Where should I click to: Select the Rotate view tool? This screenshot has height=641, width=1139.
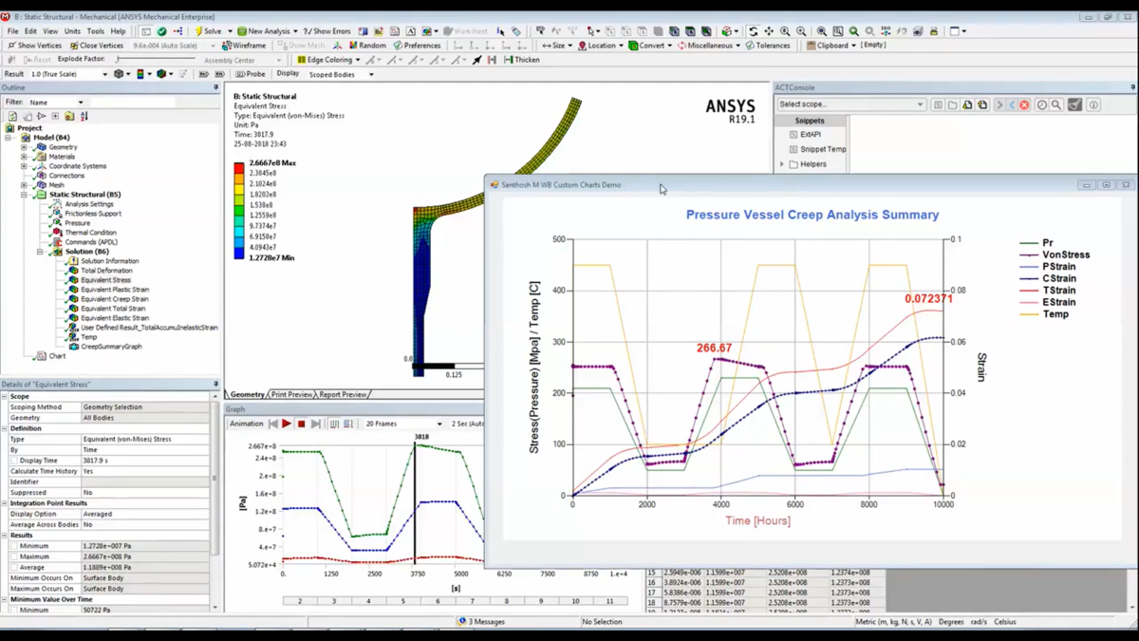click(x=753, y=31)
